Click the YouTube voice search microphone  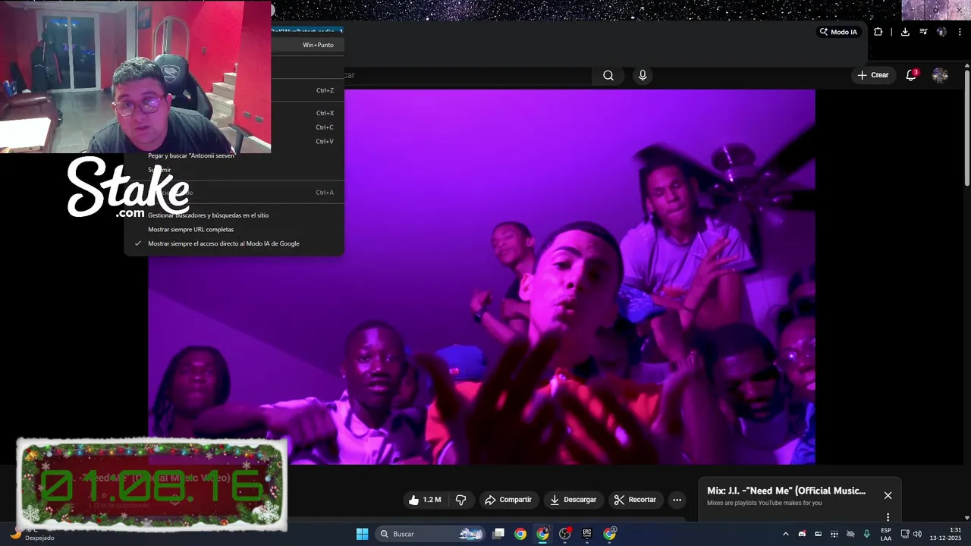[643, 75]
